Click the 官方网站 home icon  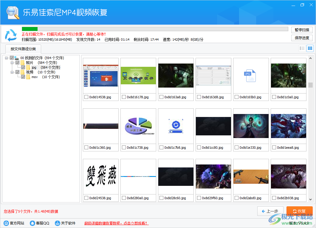(x=6, y=223)
